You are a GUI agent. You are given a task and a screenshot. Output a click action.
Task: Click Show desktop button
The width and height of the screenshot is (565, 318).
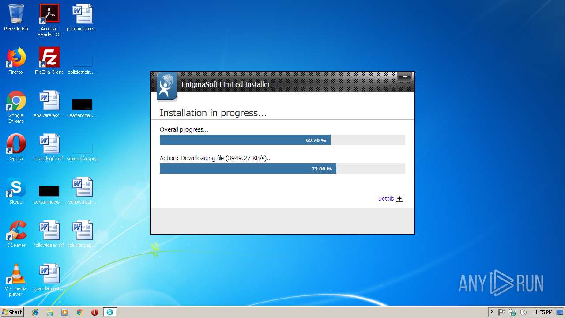coord(561,312)
